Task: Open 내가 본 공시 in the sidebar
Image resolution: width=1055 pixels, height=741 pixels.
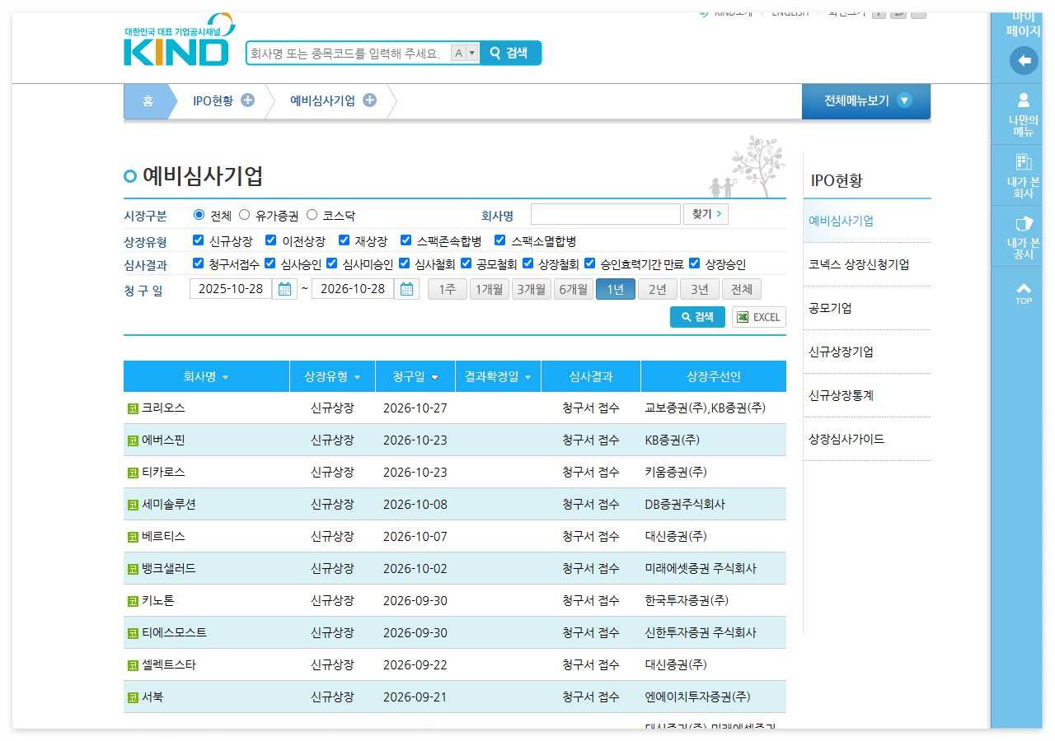Action: 1024,237
